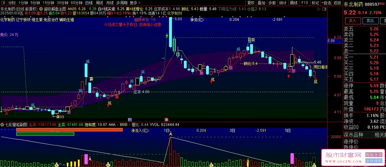Click the 1日 net inflow label
The image size is (386, 167).
(x=167, y=130)
